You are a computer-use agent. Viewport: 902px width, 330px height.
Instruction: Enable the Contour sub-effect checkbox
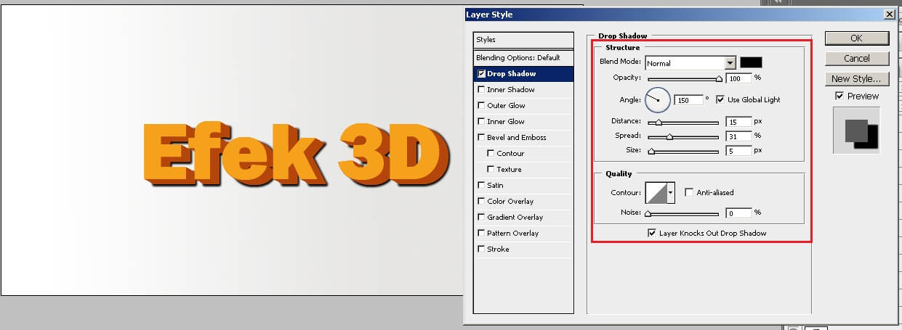tap(491, 154)
